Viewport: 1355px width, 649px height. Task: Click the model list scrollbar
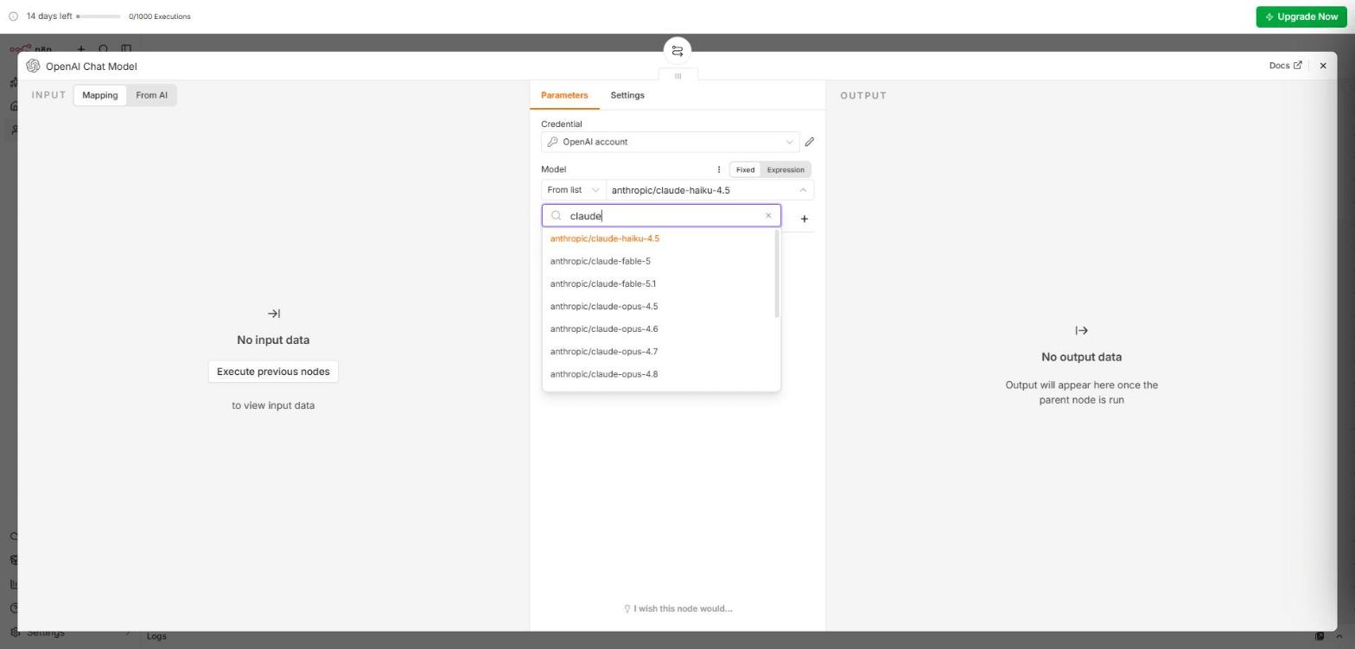(x=777, y=274)
